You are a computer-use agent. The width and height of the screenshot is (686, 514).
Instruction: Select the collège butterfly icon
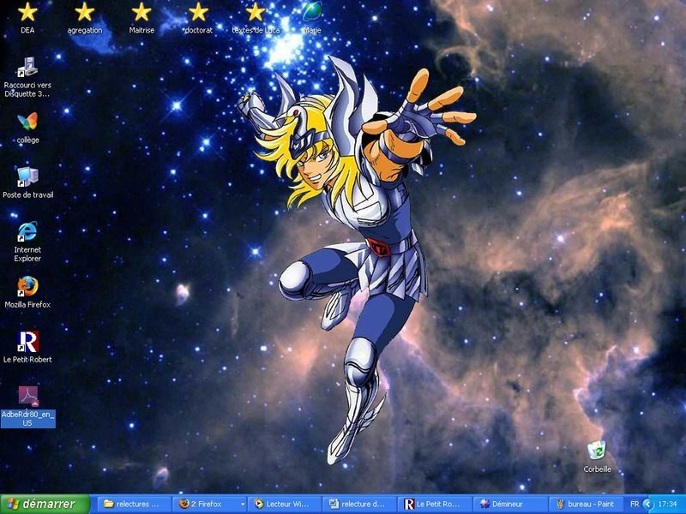27,122
